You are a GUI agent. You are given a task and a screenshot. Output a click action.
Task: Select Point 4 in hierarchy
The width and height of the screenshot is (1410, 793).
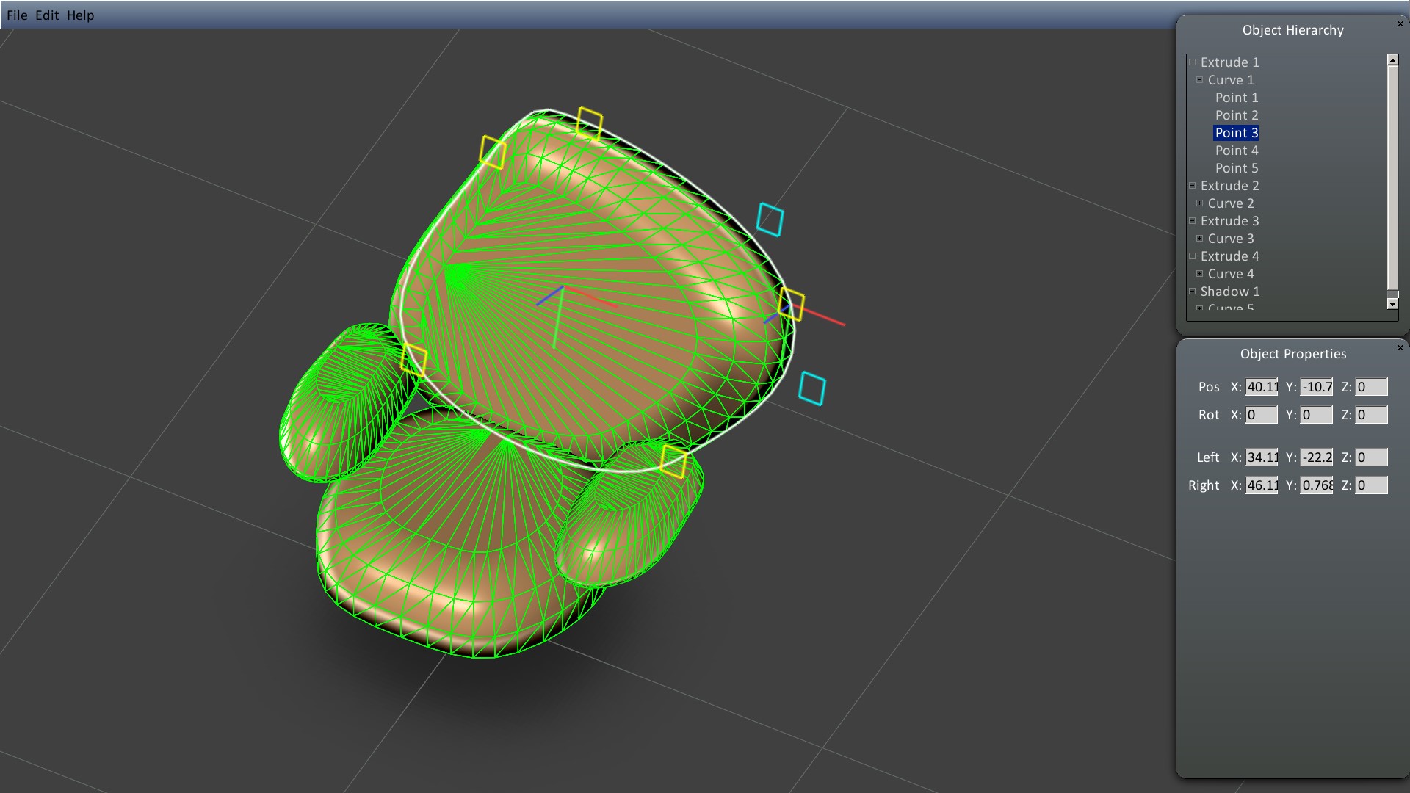click(x=1236, y=151)
